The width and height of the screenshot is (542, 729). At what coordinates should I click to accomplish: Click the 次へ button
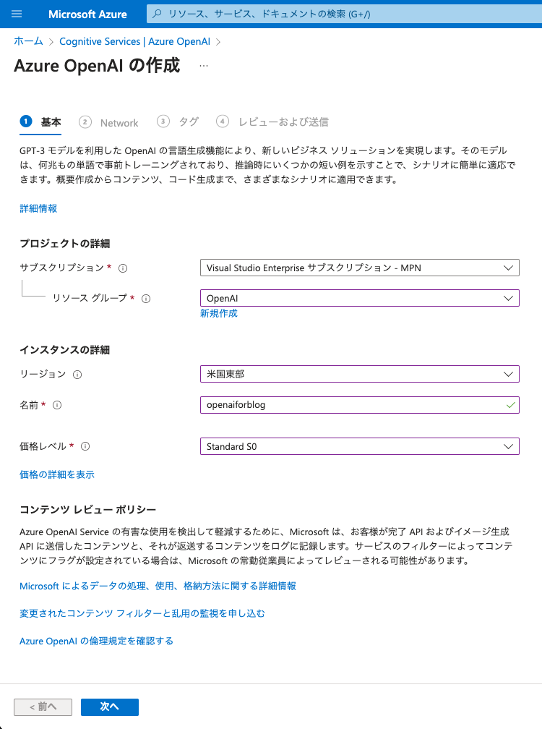[109, 707]
